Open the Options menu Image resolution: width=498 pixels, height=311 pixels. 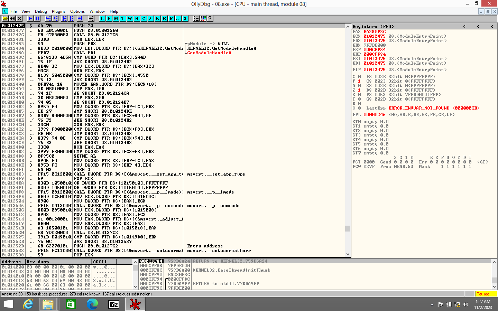pos(77,11)
